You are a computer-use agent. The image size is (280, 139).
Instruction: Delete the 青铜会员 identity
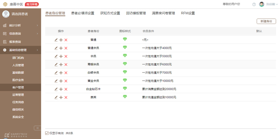pos(66,65)
